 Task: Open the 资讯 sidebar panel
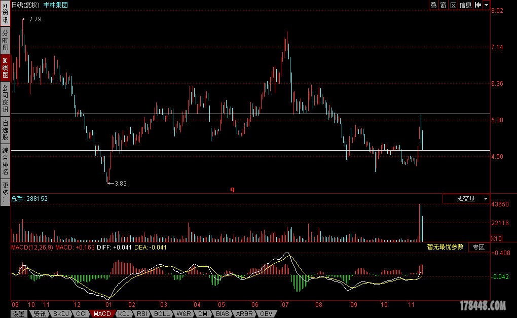5,13
